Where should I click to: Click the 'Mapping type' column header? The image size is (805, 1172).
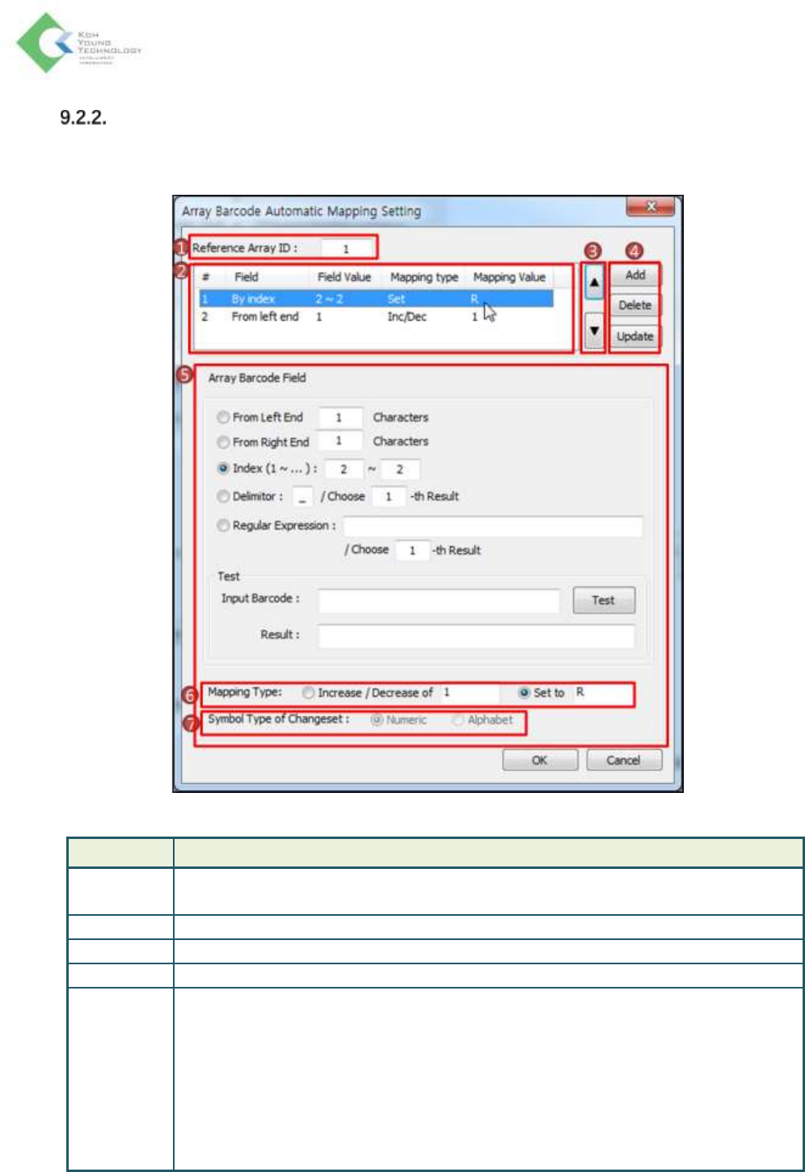point(424,277)
